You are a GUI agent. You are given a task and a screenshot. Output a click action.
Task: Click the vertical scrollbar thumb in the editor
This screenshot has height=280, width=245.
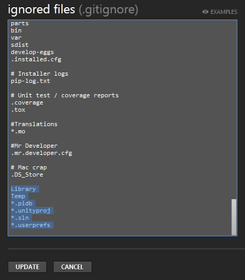pyautogui.click(x=234, y=217)
